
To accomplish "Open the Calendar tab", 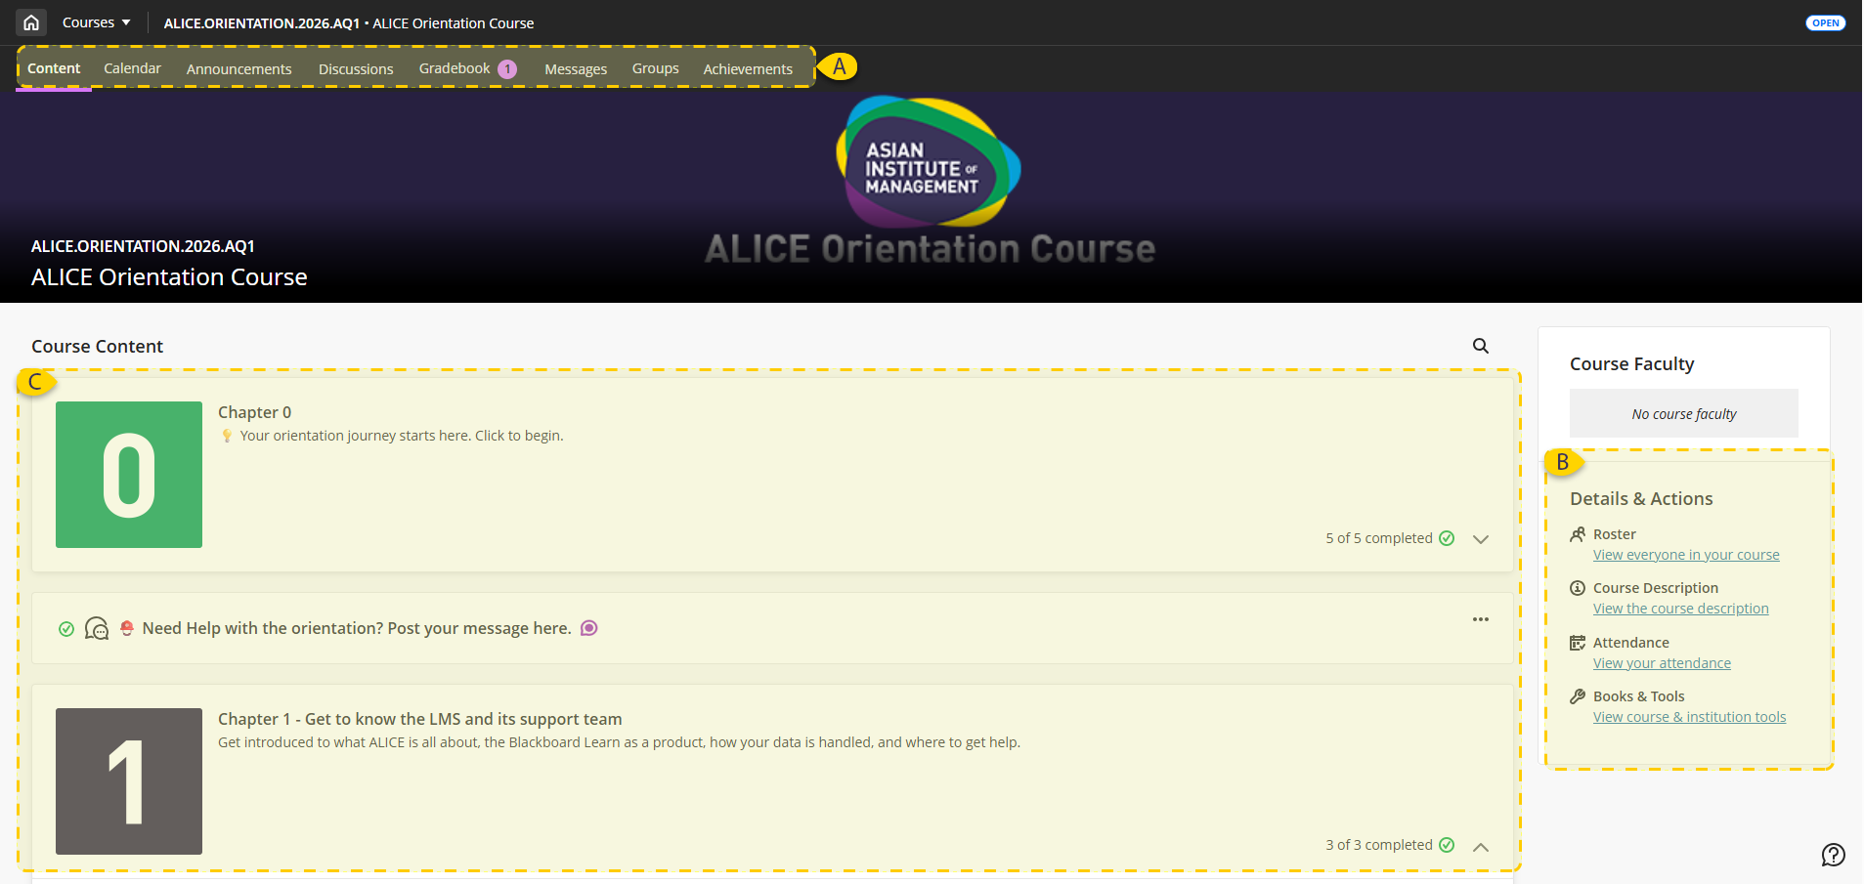I will point(132,68).
